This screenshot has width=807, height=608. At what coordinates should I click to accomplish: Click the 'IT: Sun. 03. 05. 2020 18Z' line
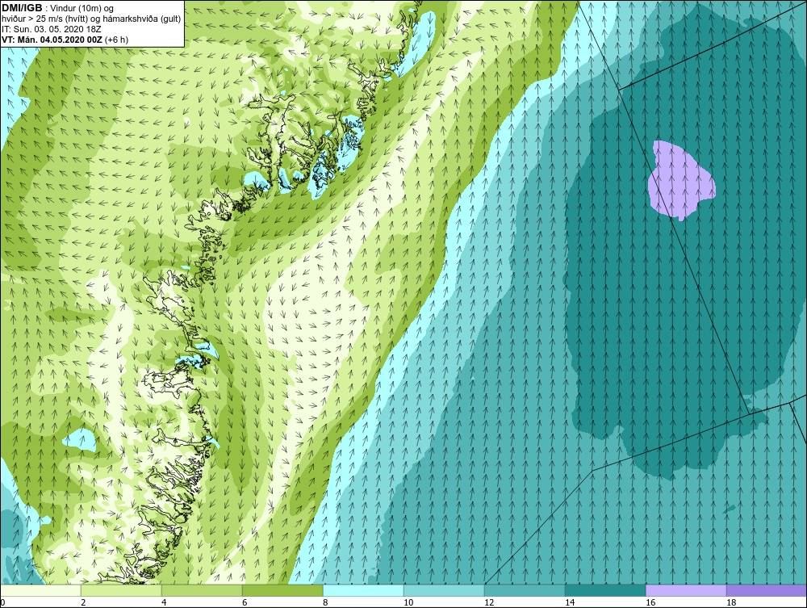pyautogui.click(x=52, y=29)
